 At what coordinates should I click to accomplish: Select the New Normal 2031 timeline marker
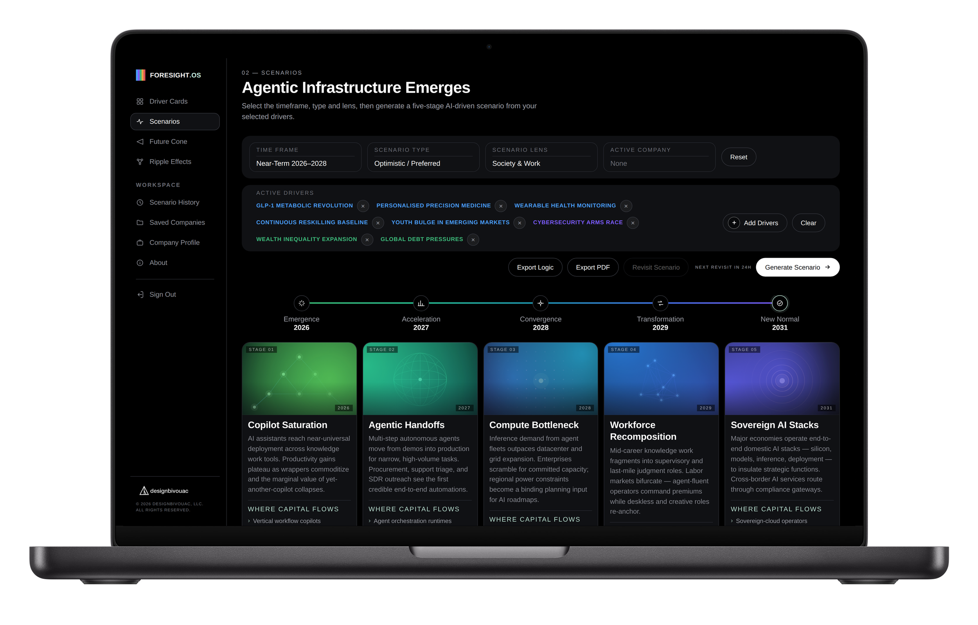(780, 304)
